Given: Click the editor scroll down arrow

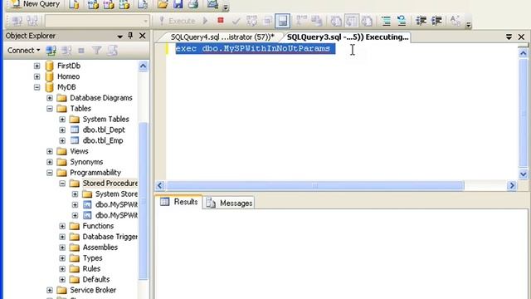Looking at the screenshot, I should click(x=523, y=174).
